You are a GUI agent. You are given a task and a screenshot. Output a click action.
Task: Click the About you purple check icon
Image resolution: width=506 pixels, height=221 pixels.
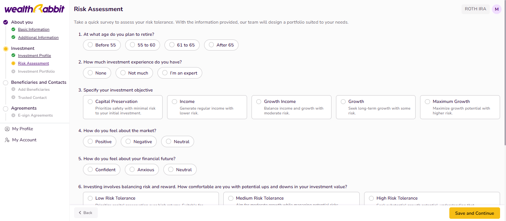tap(6, 22)
